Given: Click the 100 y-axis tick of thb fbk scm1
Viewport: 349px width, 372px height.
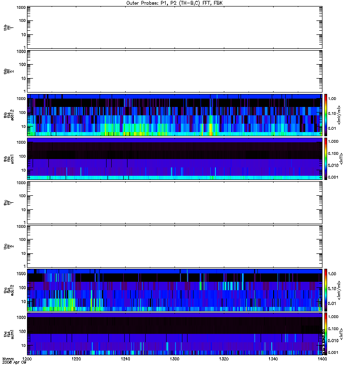Looking at the screenshot, I should click(22, 156).
